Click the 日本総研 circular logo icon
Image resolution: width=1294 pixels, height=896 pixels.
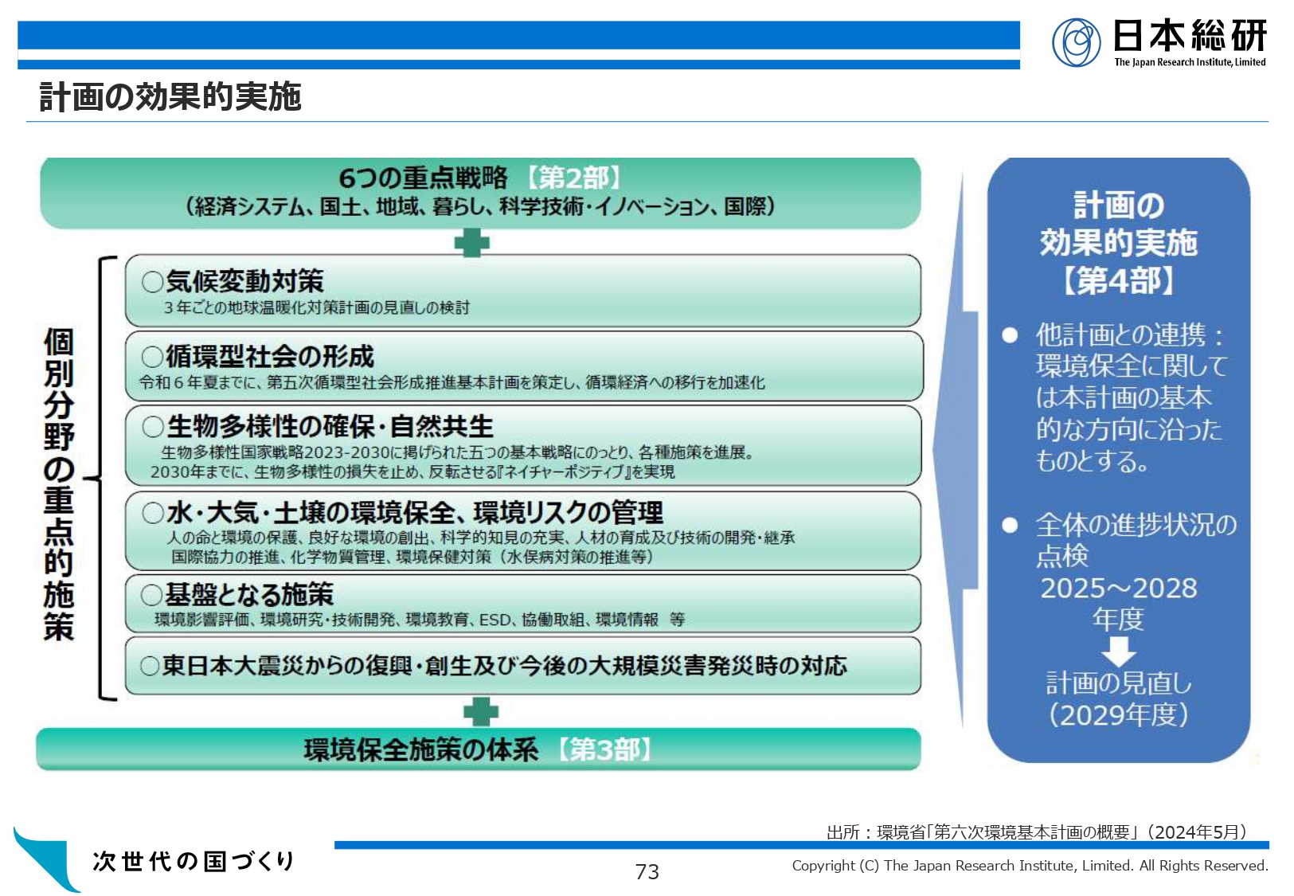[1077, 43]
